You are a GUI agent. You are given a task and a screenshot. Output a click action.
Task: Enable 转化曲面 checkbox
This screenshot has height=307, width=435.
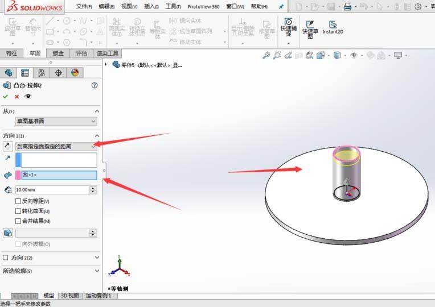click(x=18, y=211)
